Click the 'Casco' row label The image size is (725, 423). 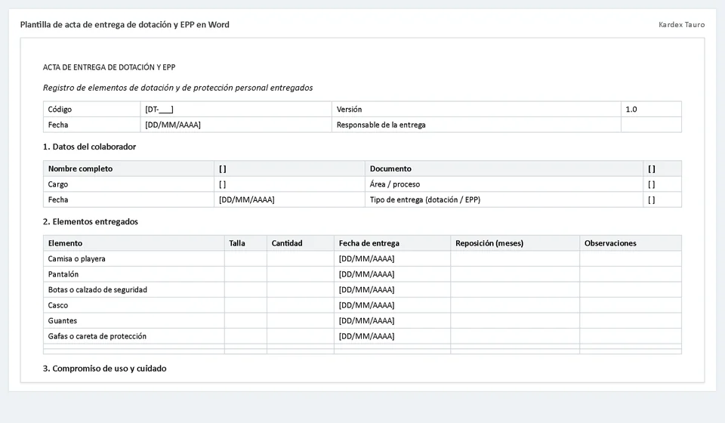tap(58, 305)
